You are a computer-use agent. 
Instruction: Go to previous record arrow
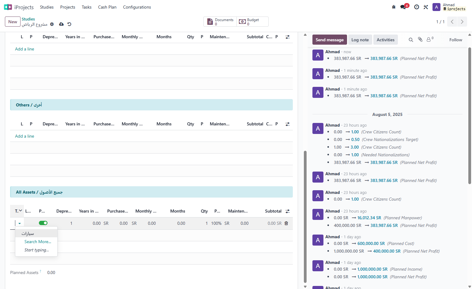pos(452,22)
